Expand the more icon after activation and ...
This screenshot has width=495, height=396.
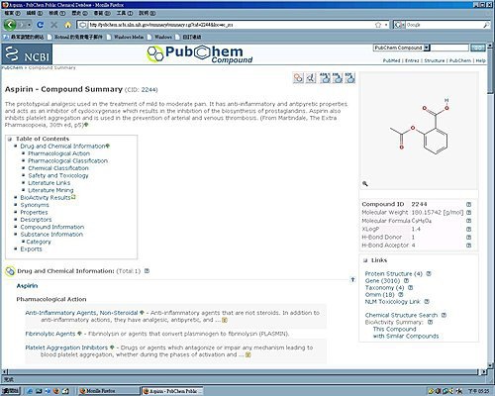248,354
